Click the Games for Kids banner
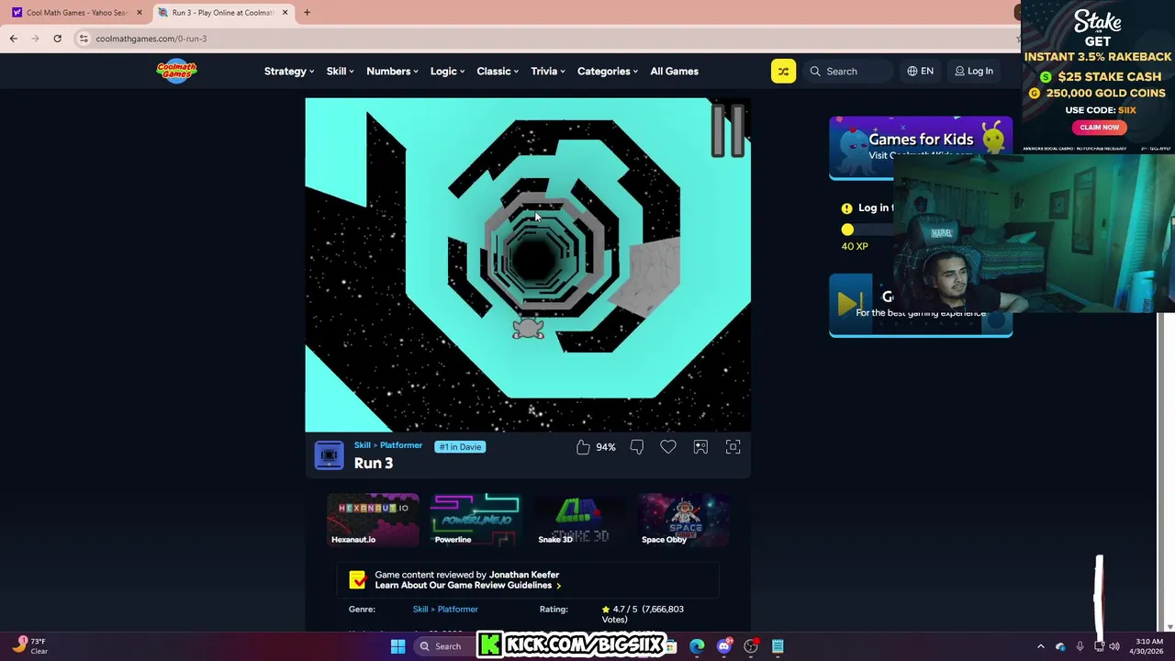The image size is (1175, 661). point(921,147)
